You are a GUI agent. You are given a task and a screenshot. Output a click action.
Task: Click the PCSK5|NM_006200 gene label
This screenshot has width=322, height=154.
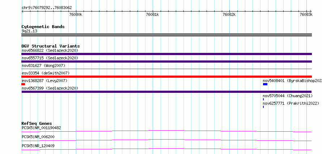point(38,137)
